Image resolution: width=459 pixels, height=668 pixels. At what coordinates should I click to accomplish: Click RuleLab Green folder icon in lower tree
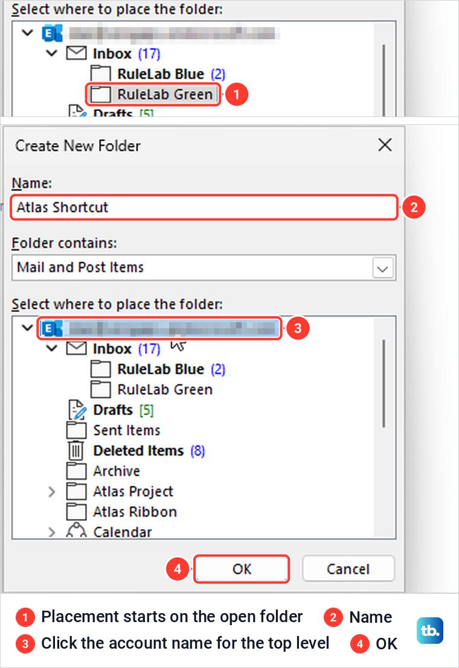pos(101,389)
